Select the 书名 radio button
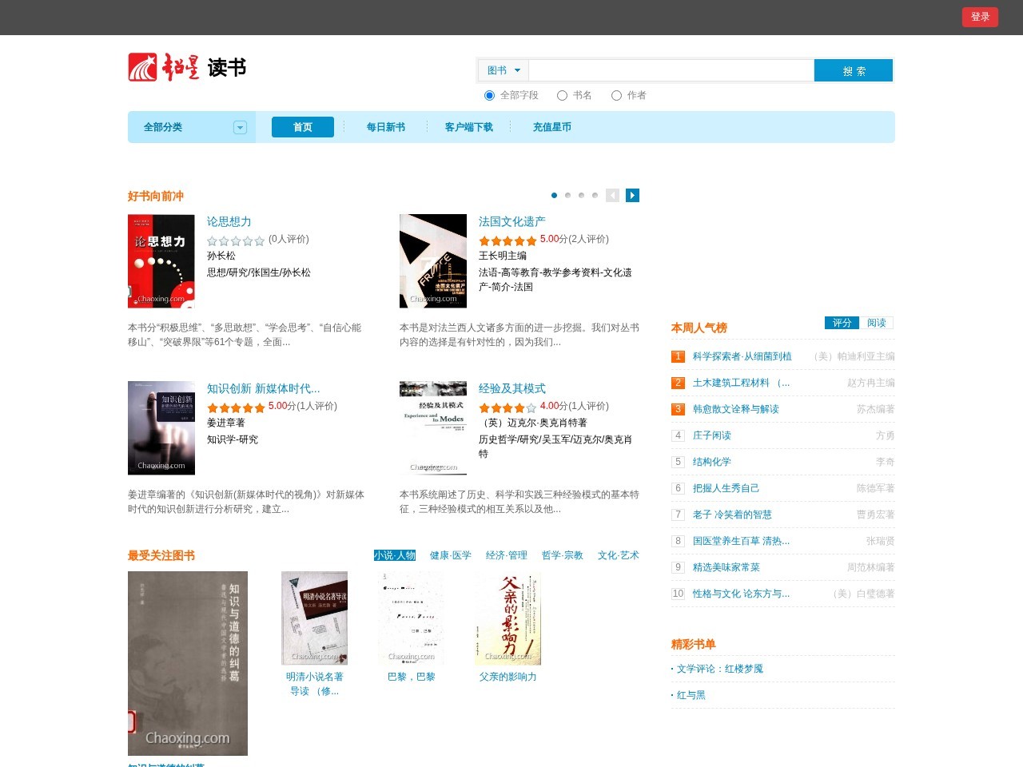 coord(563,96)
